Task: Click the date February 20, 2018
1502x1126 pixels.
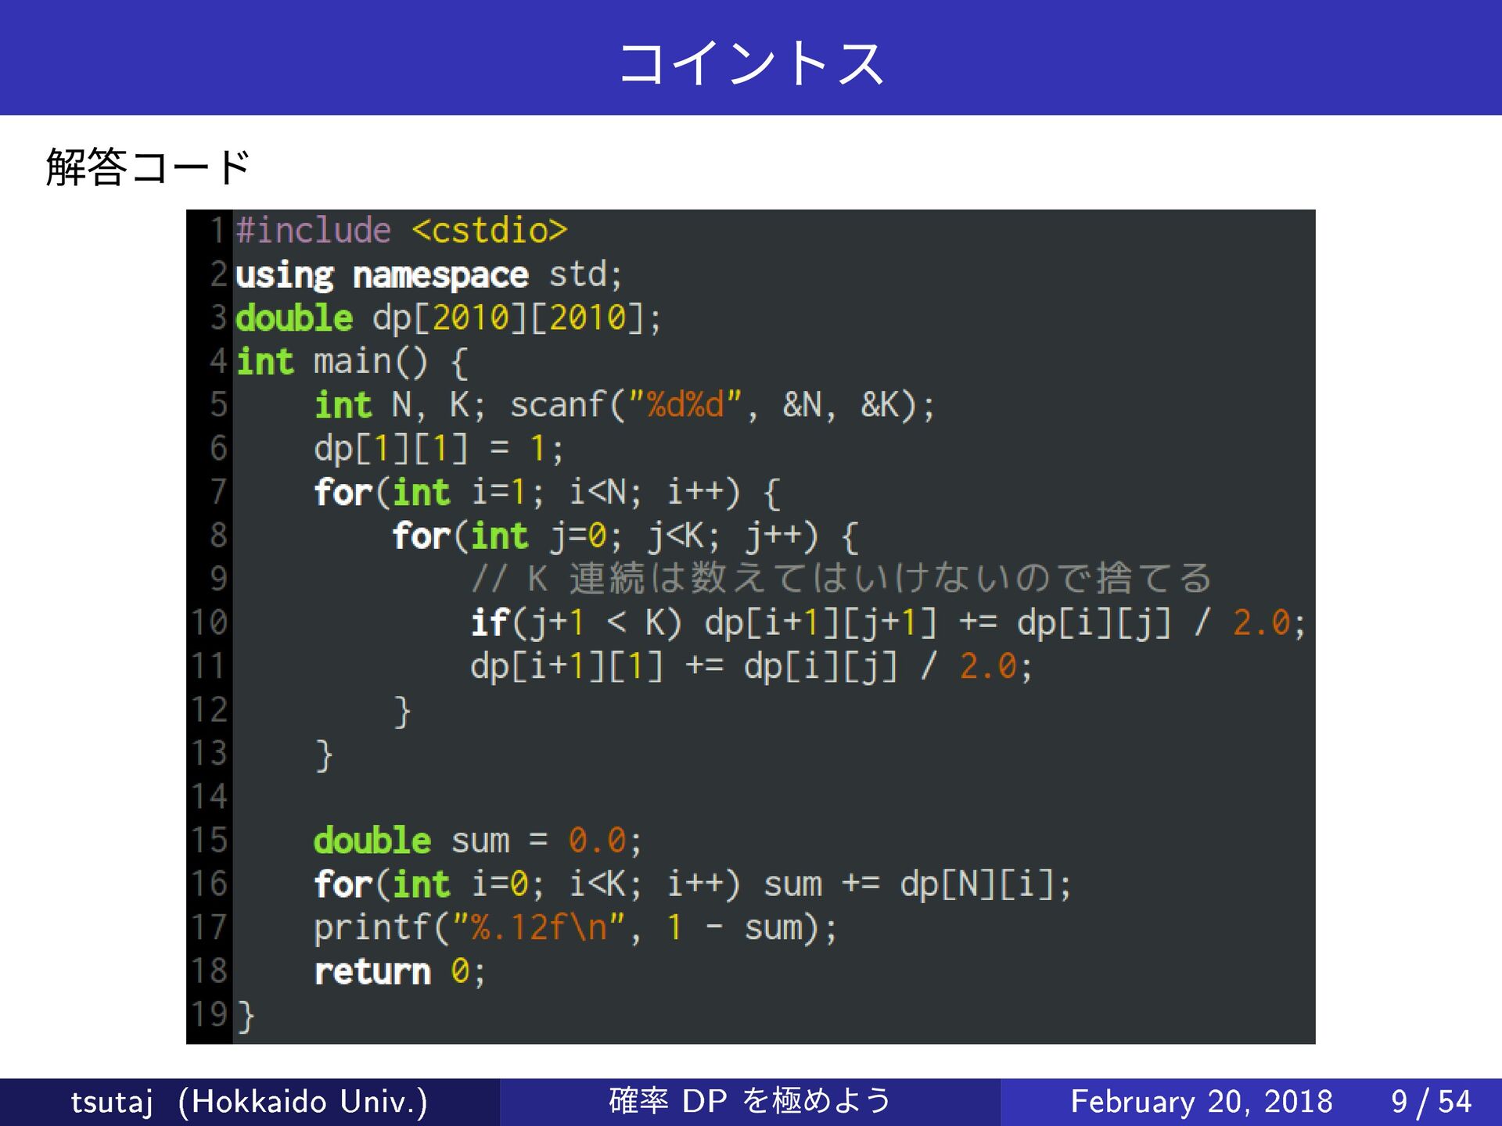Action: pyautogui.click(x=1201, y=1102)
